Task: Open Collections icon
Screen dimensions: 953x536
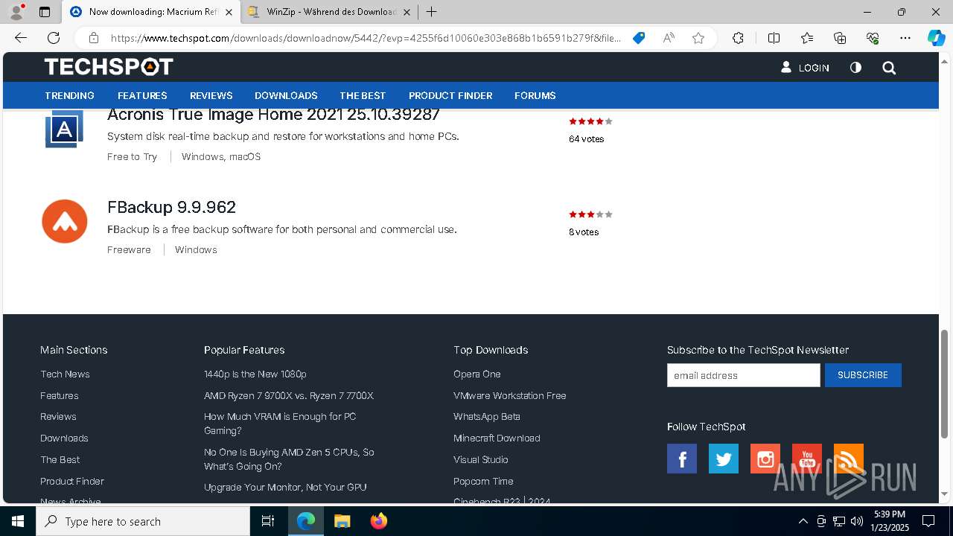Action: [840, 38]
